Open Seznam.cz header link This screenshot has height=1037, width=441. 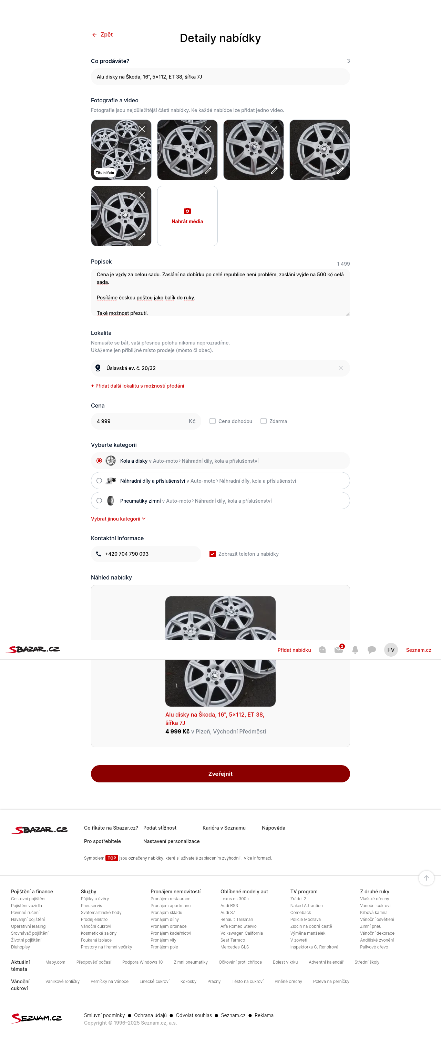point(419,650)
